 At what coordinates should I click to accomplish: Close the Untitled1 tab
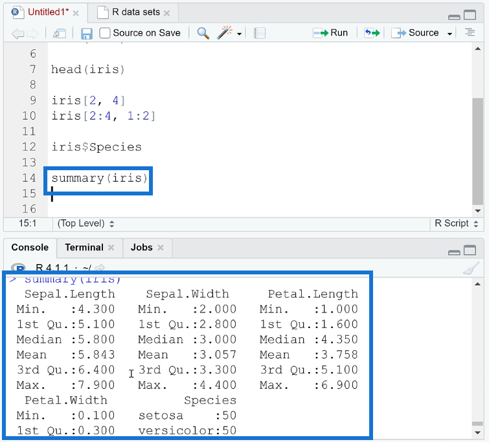click(76, 13)
